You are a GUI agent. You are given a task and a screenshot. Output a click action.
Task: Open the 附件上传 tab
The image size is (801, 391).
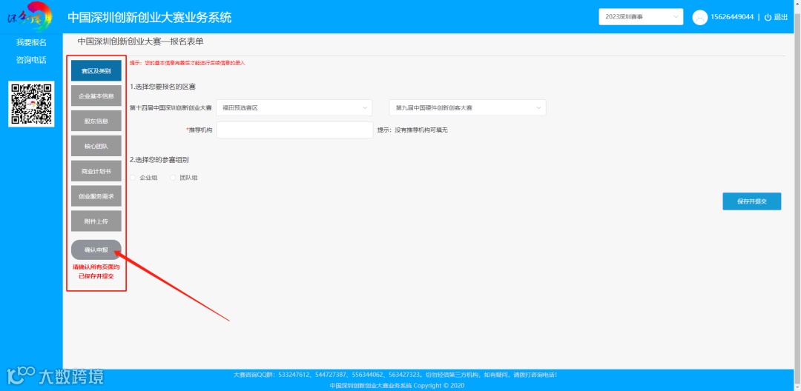tap(96, 221)
